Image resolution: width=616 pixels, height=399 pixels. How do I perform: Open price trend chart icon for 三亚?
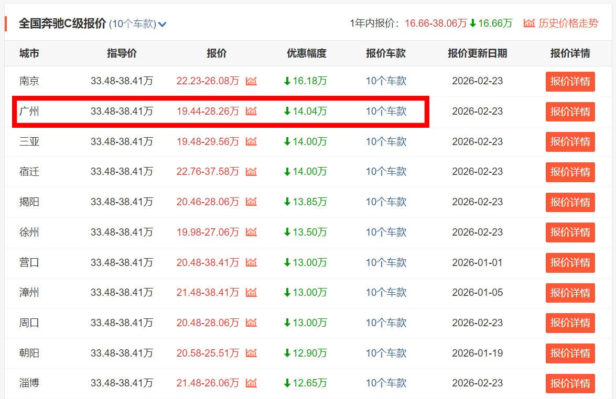pos(251,141)
